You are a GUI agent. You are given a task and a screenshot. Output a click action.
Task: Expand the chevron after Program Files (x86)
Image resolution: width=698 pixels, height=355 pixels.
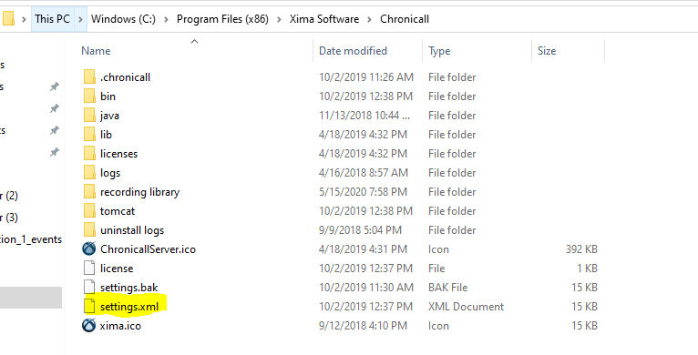pyautogui.click(x=279, y=19)
